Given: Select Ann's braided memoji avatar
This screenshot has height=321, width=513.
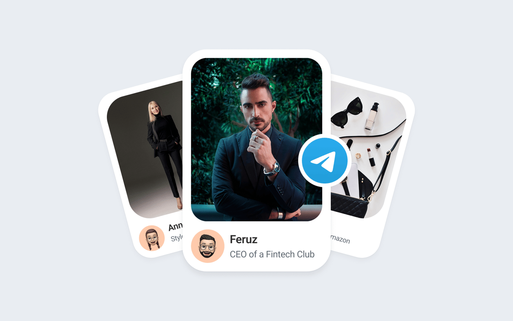Looking at the screenshot, I should click(x=152, y=238).
